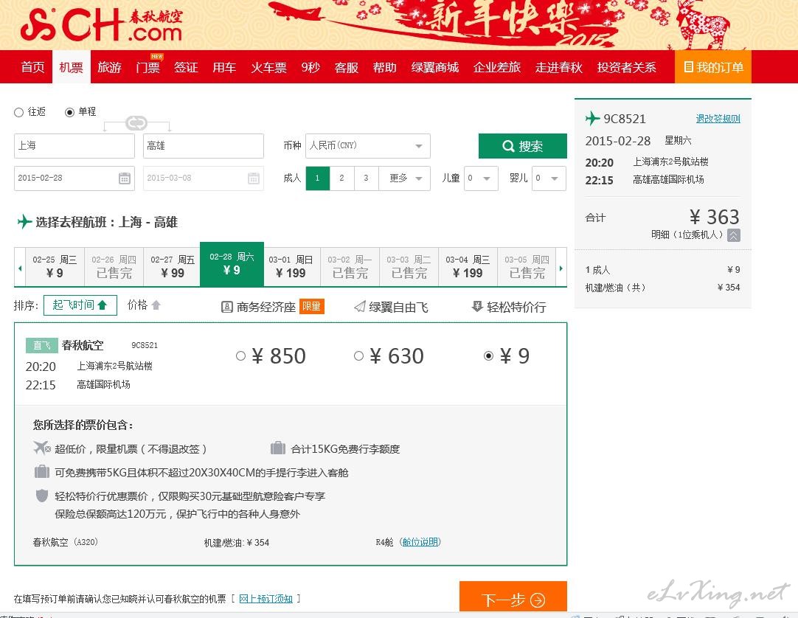
Task: Select the 03-04 周三 ¥199 date
Action: 468,267
